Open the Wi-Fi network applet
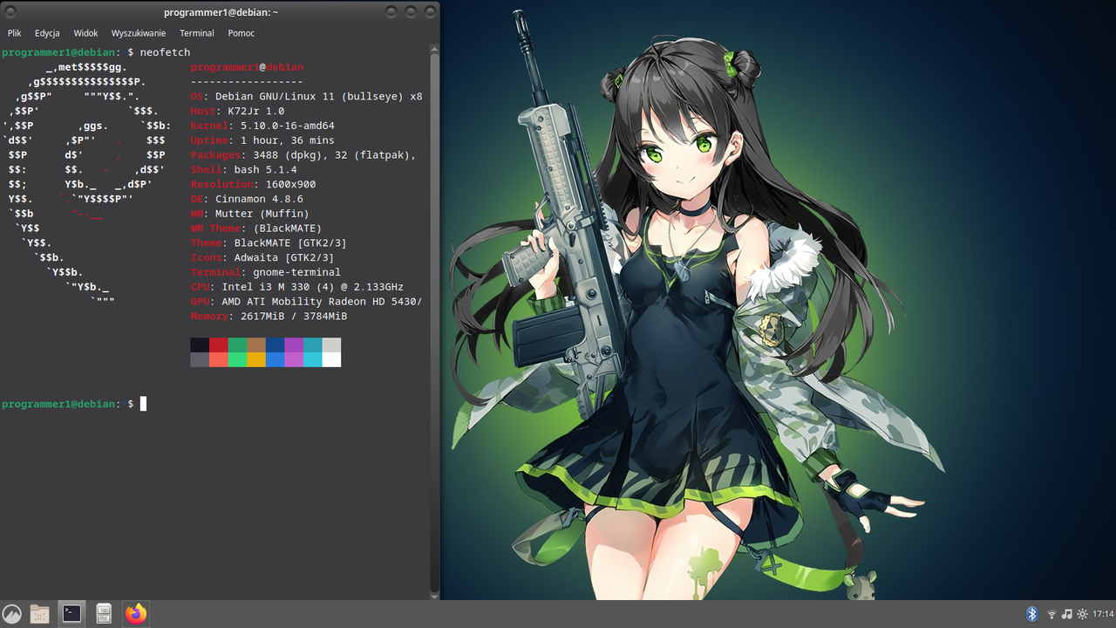This screenshot has height=628, width=1116. [x=1051, y=614]
